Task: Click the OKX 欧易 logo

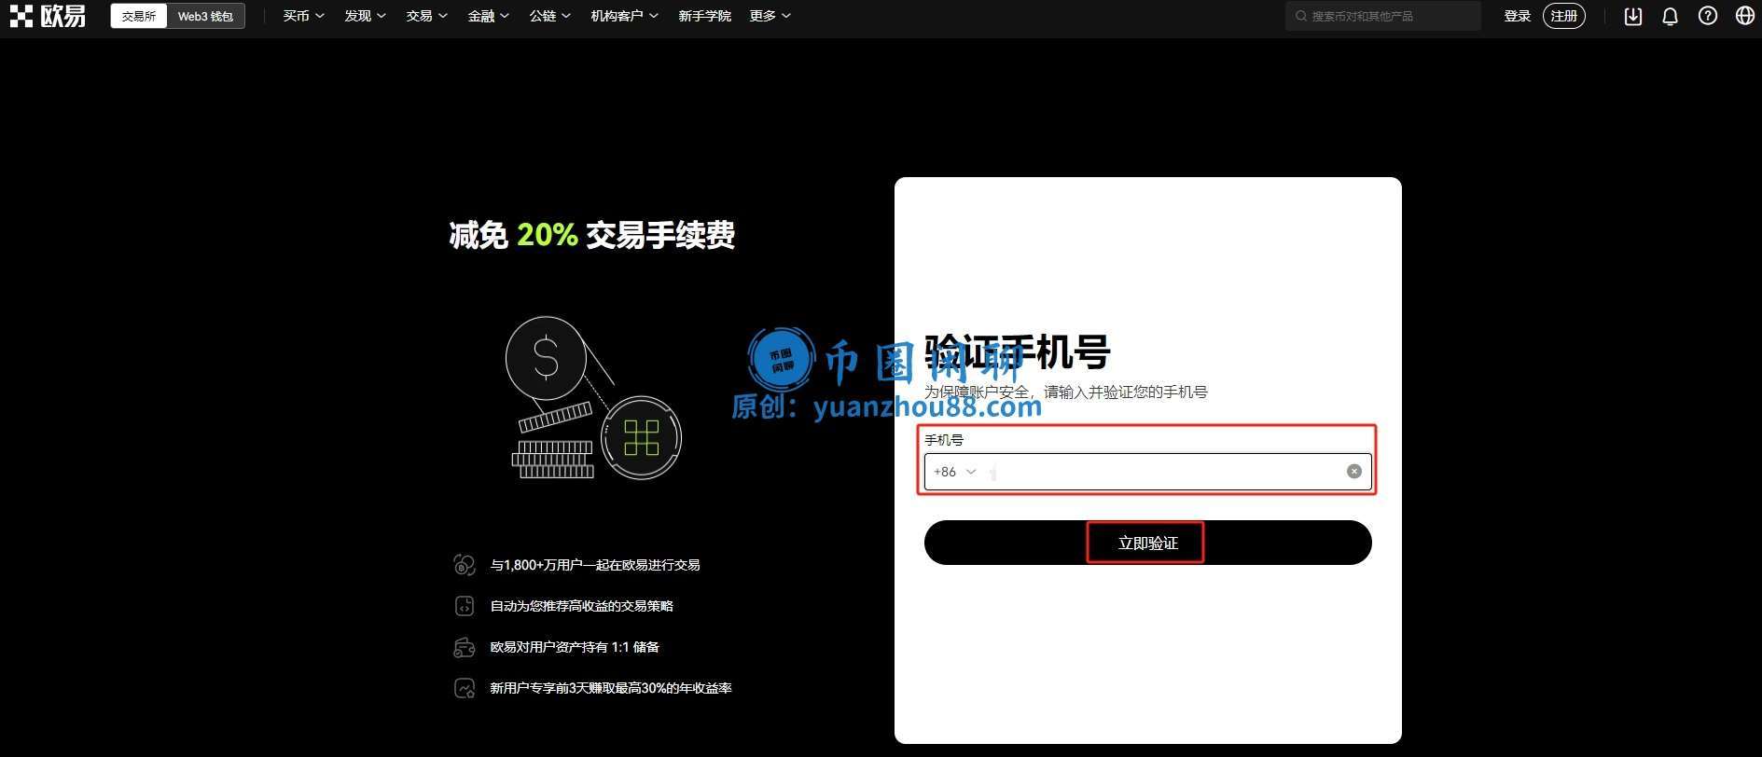Action: 48,16
